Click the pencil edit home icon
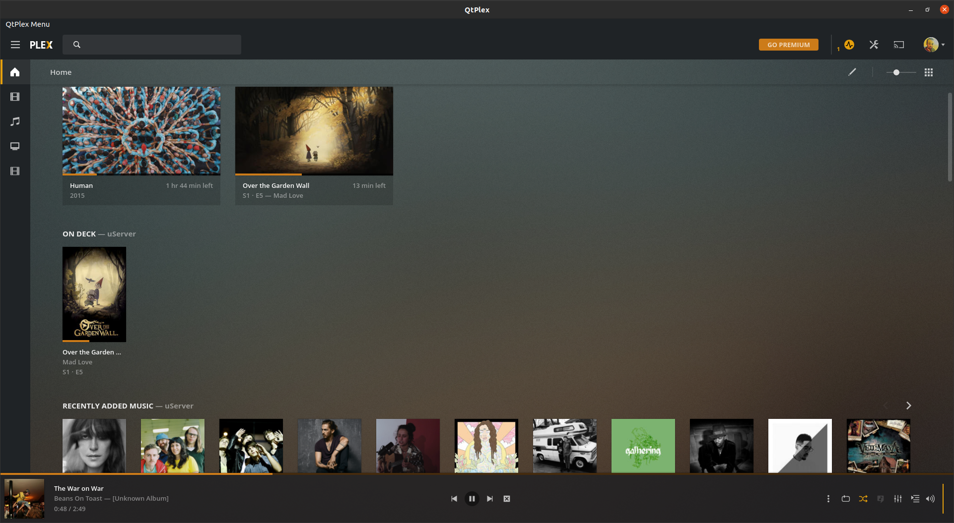 point(852,72)
